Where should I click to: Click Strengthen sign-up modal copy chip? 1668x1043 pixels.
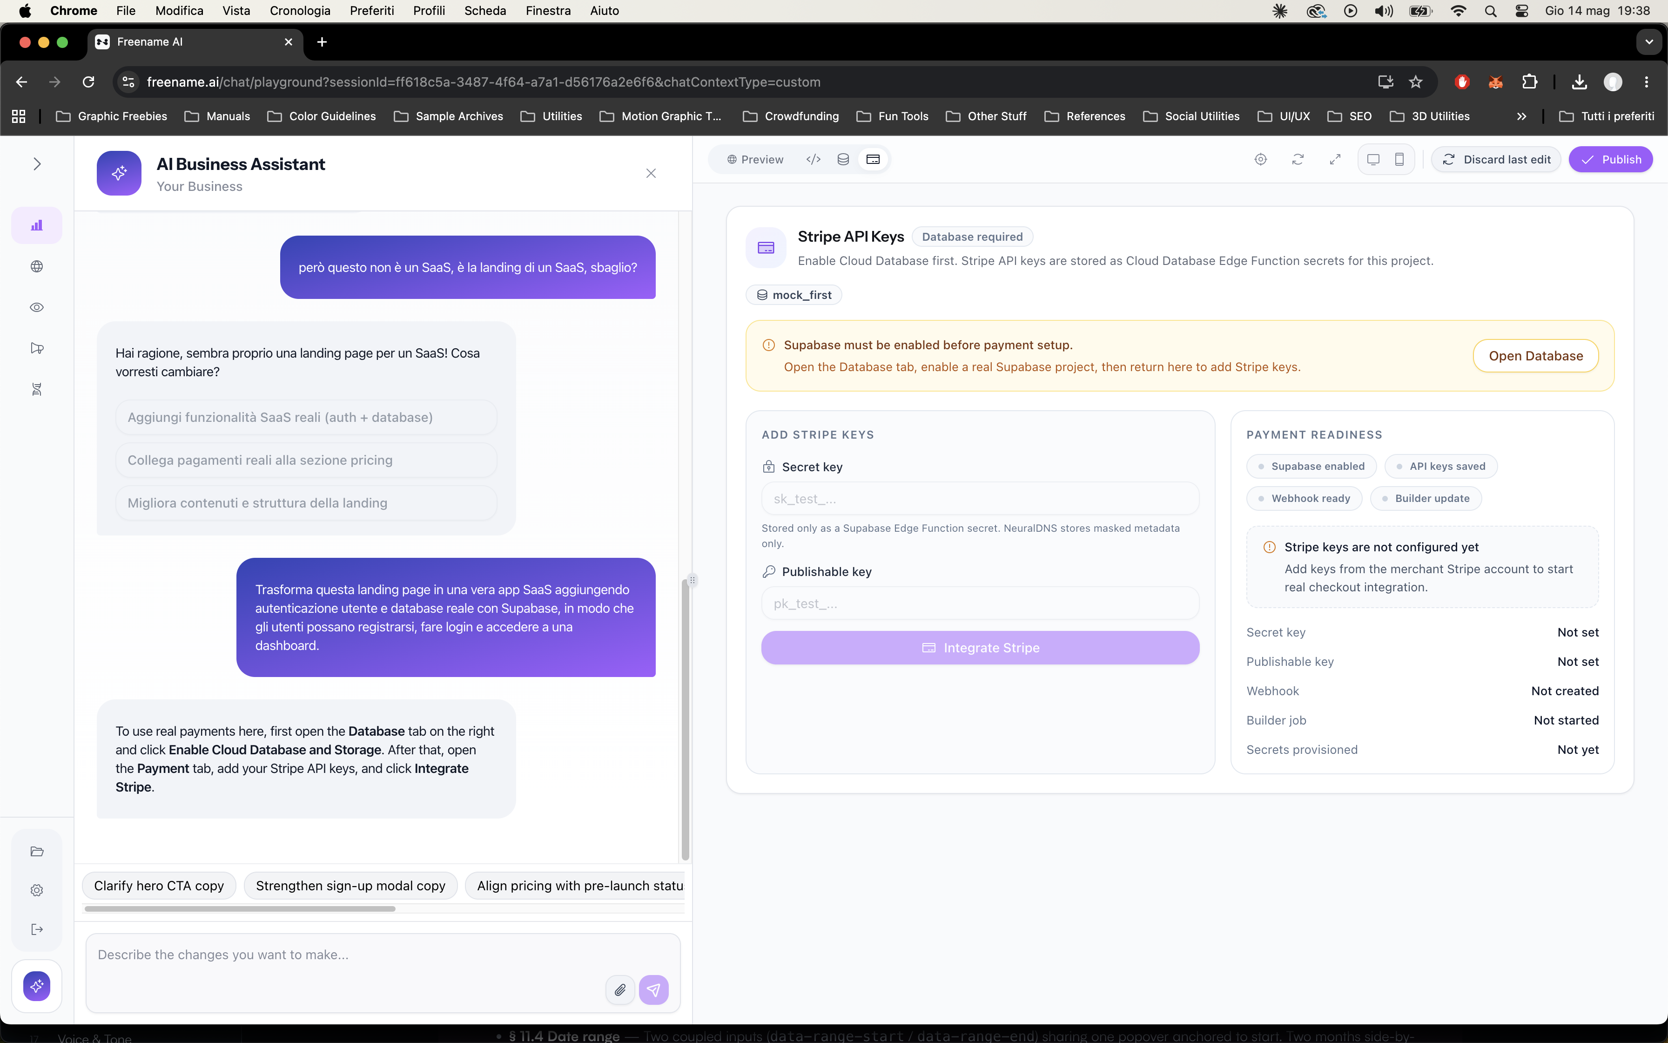(x=350, y=886)
